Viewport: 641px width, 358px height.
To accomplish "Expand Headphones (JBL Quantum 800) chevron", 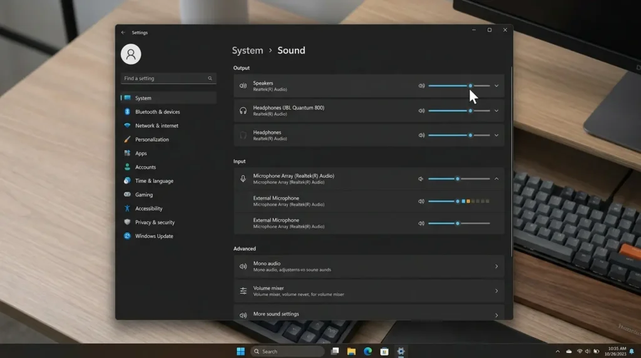I will click(496, 111).
